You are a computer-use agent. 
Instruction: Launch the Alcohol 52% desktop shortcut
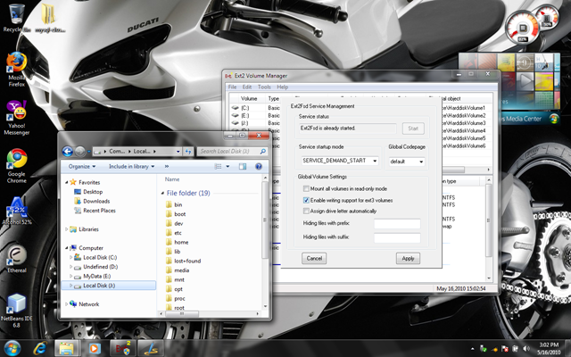tap(17, 212)
